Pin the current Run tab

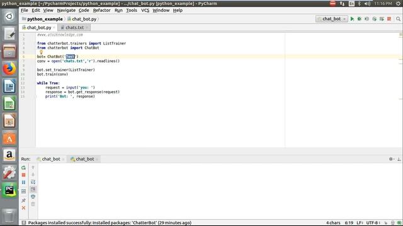pos(23,200)
